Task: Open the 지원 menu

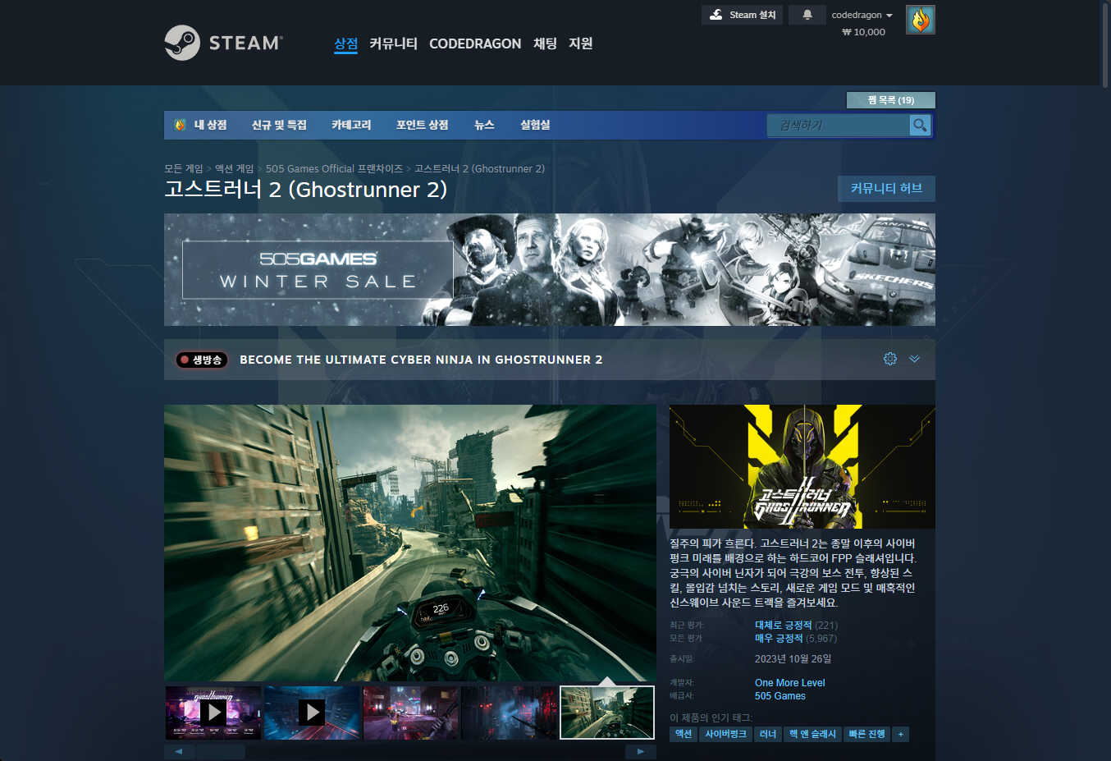Action: [580, 44]
